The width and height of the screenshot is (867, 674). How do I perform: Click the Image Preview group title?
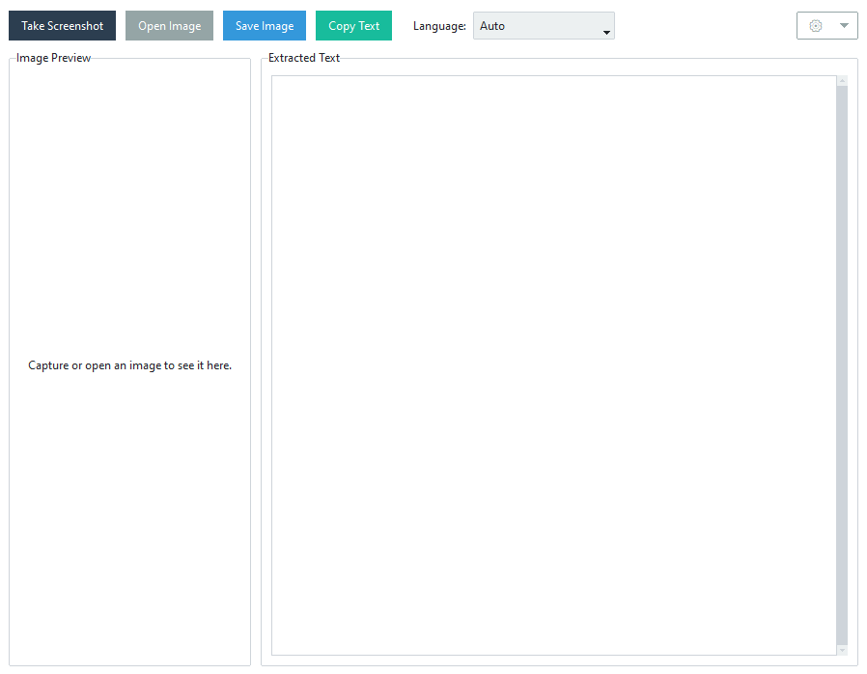coord(54,58)
